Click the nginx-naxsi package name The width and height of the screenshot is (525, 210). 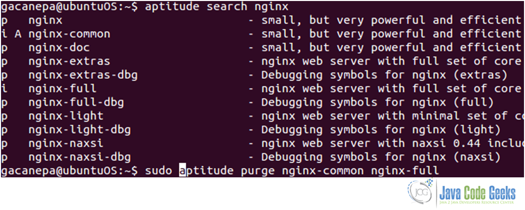point(66,144)
